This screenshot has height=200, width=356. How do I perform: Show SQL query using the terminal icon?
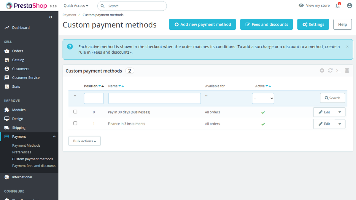click(338, 71)
